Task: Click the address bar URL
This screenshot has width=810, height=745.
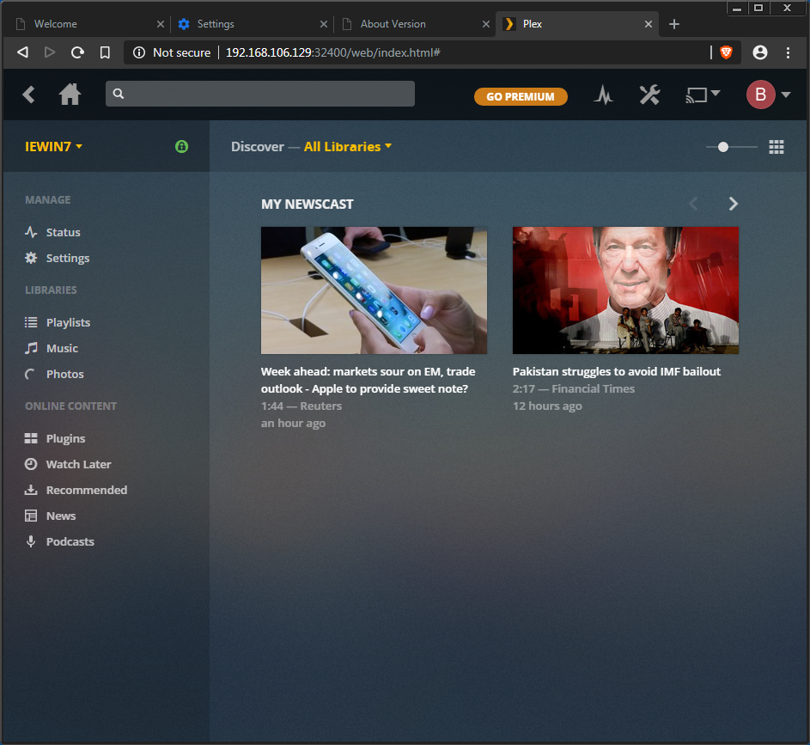Action: click(332, 52)
